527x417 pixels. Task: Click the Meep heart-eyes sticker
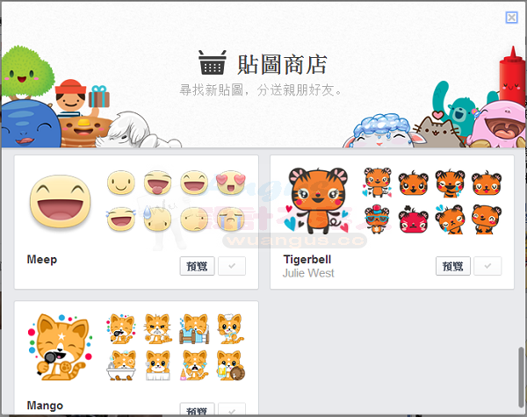(x=231, y=183)
